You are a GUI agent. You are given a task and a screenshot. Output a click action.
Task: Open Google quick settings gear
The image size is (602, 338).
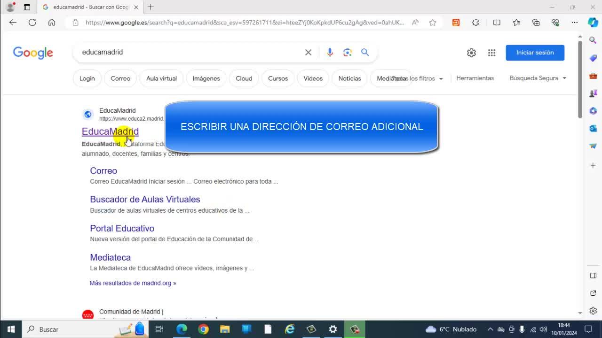471,53
